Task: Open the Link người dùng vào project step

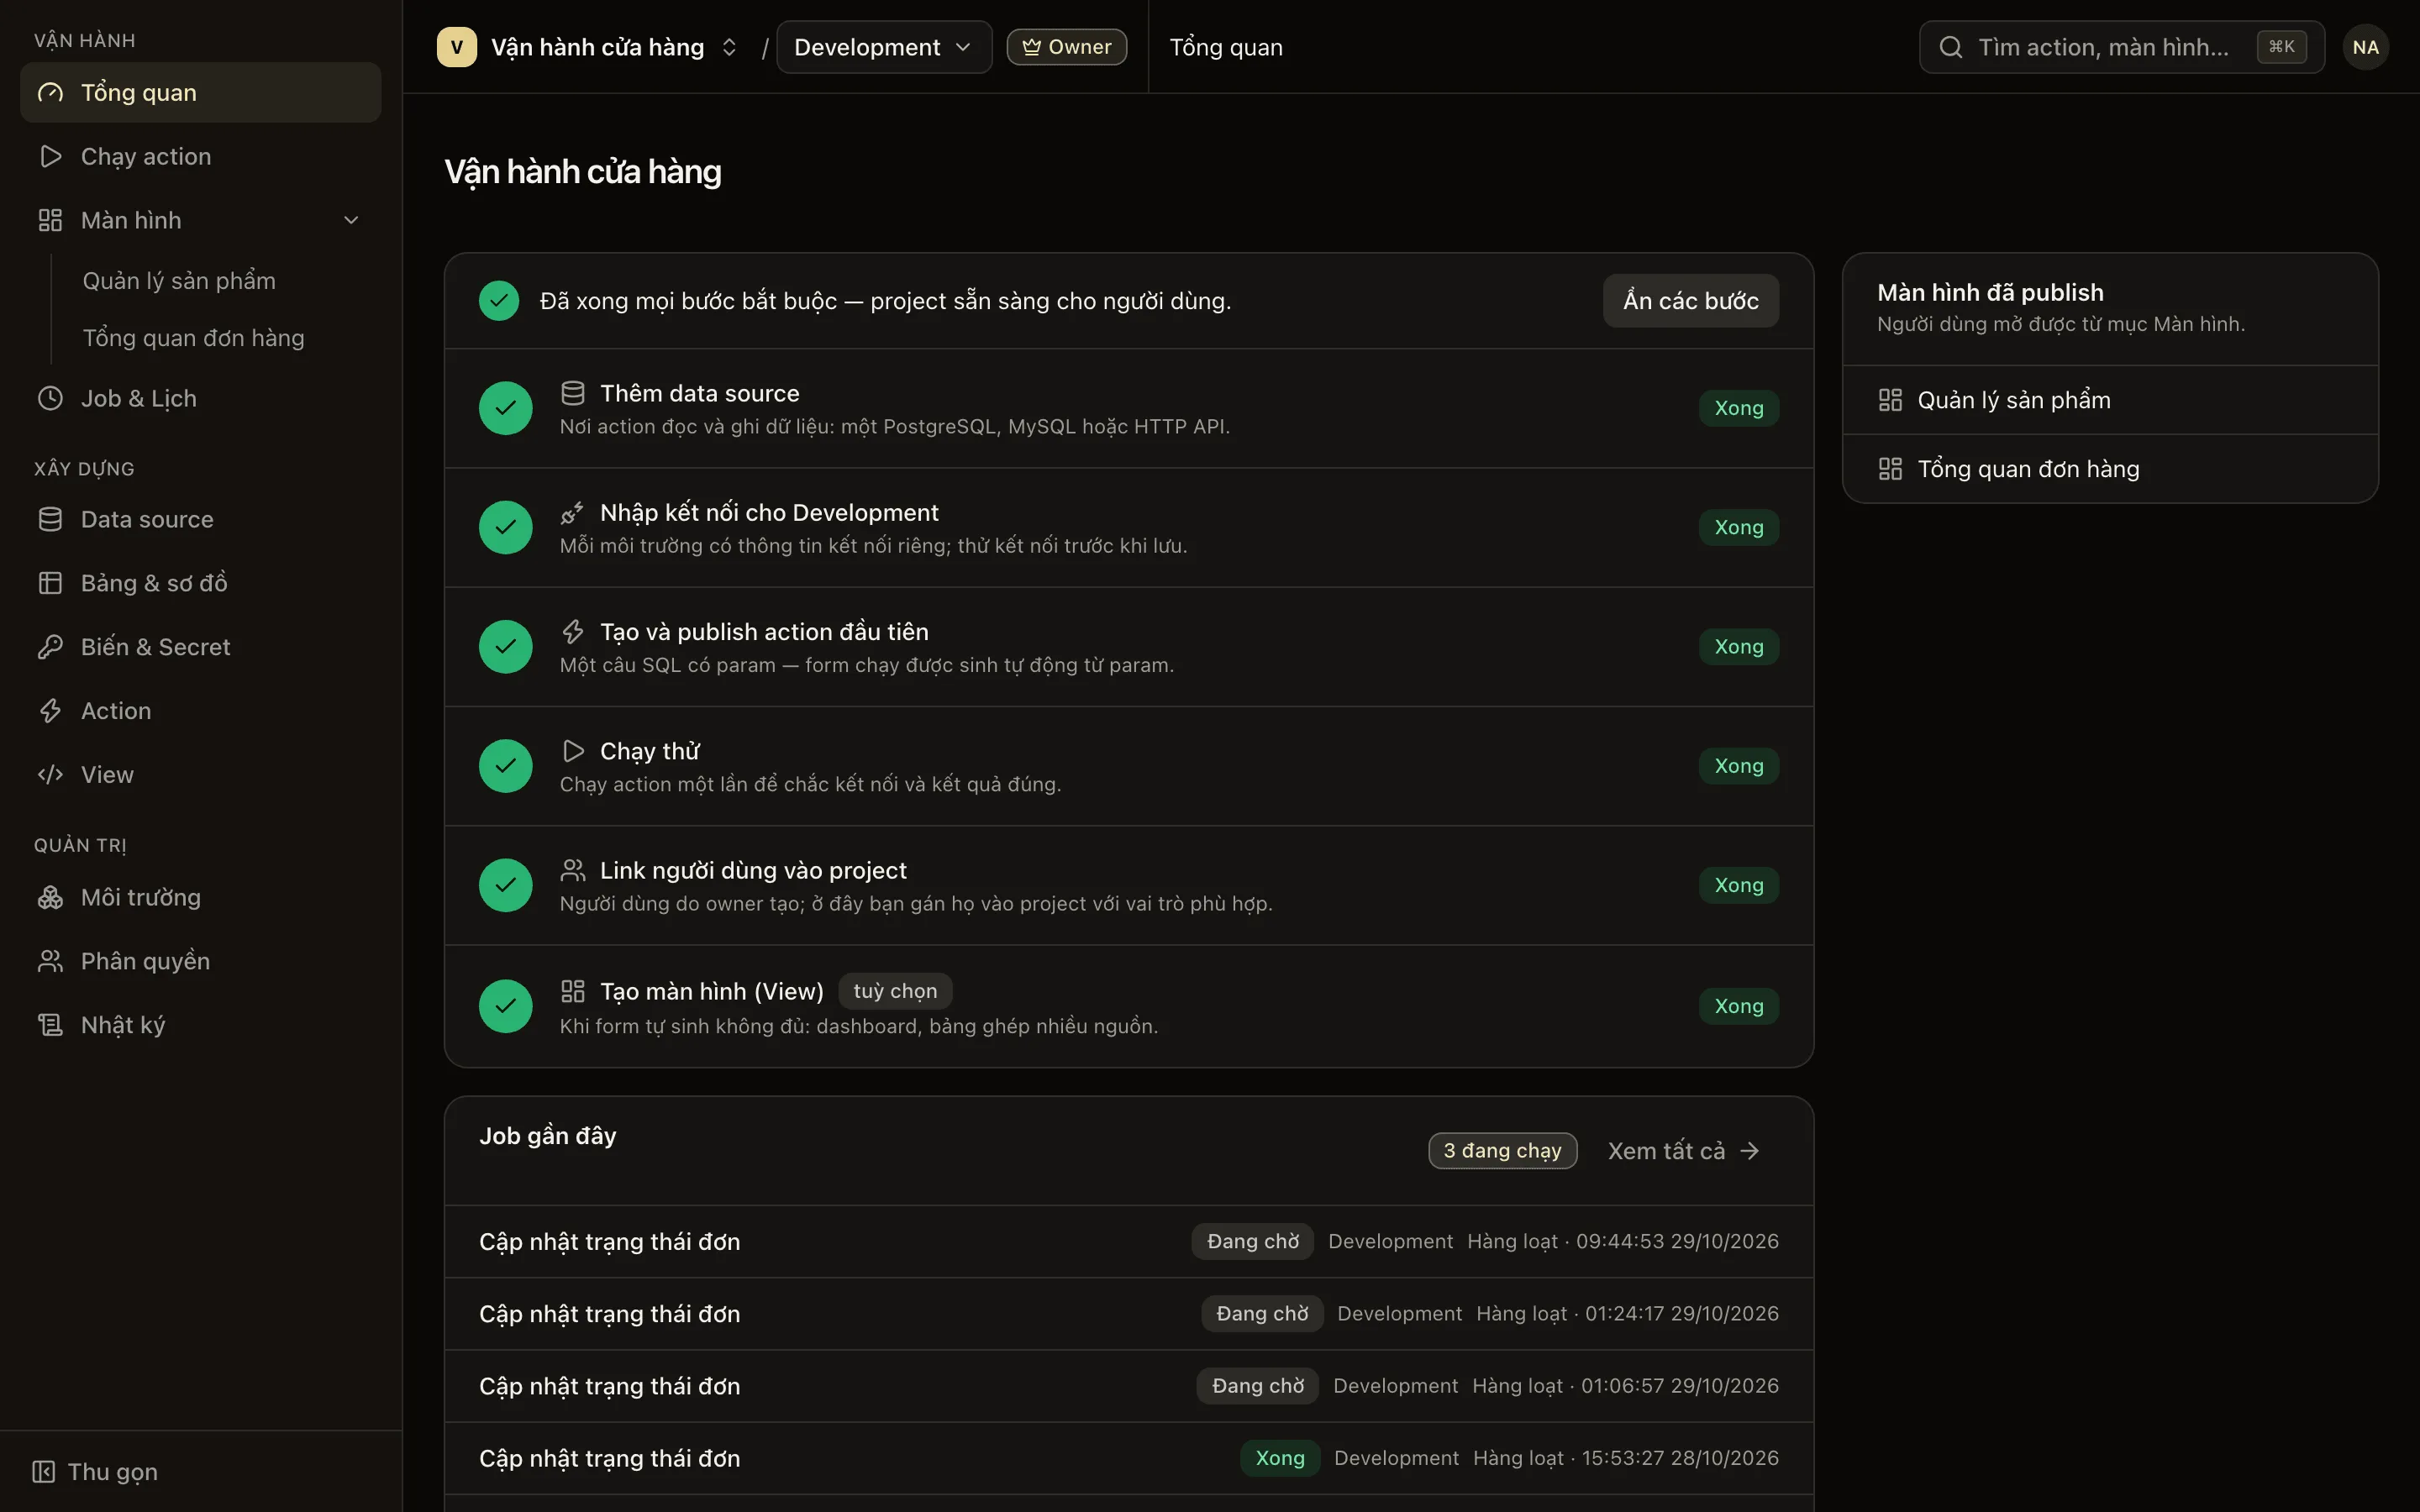Action: coord(1128,886)
